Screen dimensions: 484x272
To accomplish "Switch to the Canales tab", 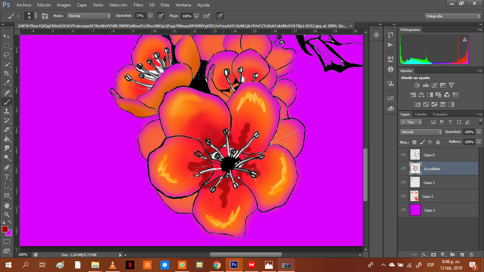I will [421, 114].
